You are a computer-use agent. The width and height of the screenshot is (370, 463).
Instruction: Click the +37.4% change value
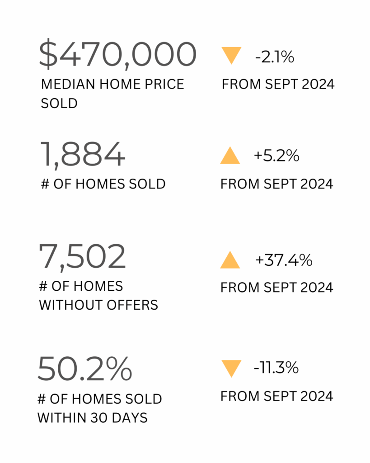coord(283,260)
